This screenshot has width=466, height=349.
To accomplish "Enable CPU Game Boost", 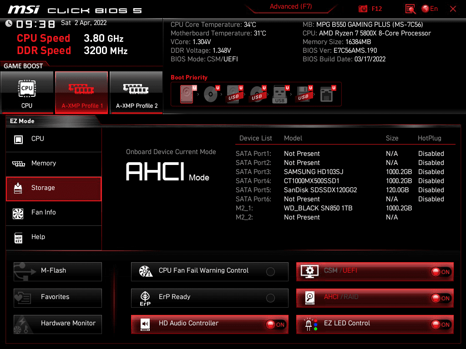I will coord(27,92).
